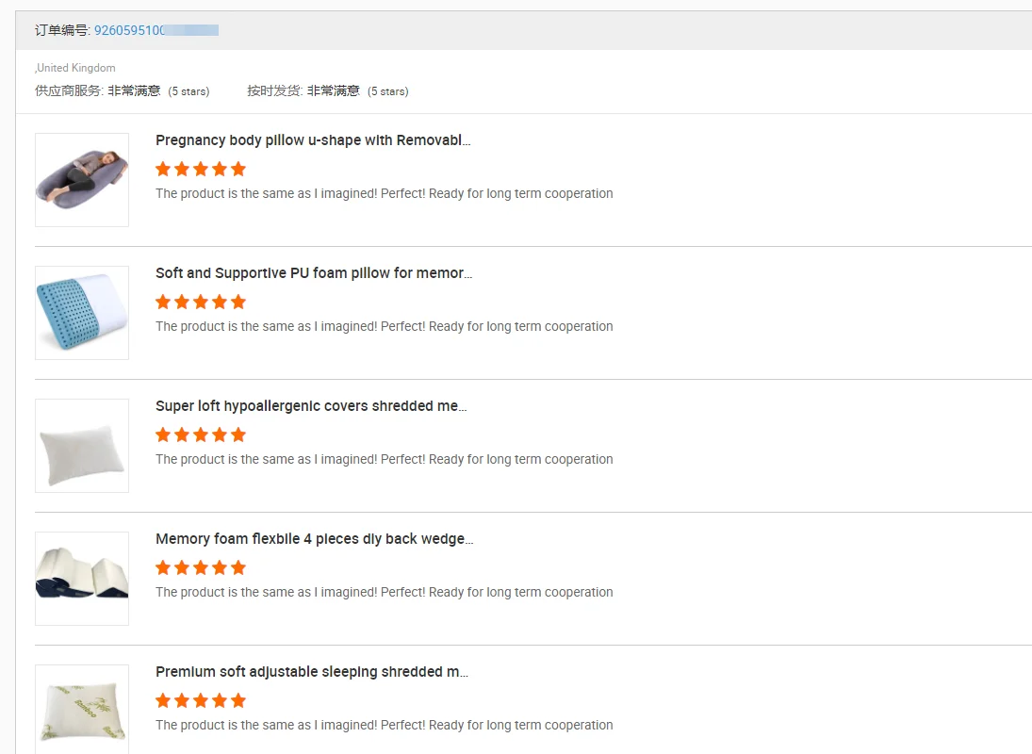Open the bamboo pillow product image
Screen dimensions: 1032x754
(x=82, y=709)
